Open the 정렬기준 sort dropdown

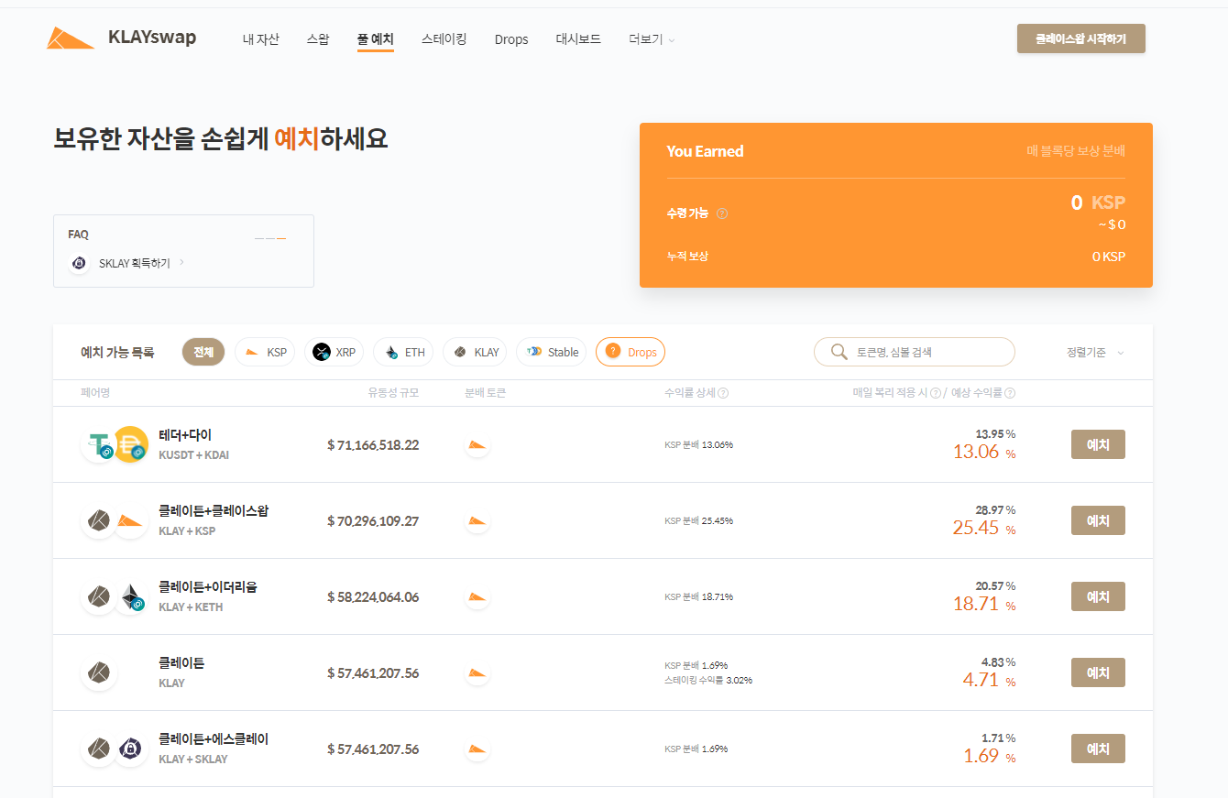tap(1095, 353)
